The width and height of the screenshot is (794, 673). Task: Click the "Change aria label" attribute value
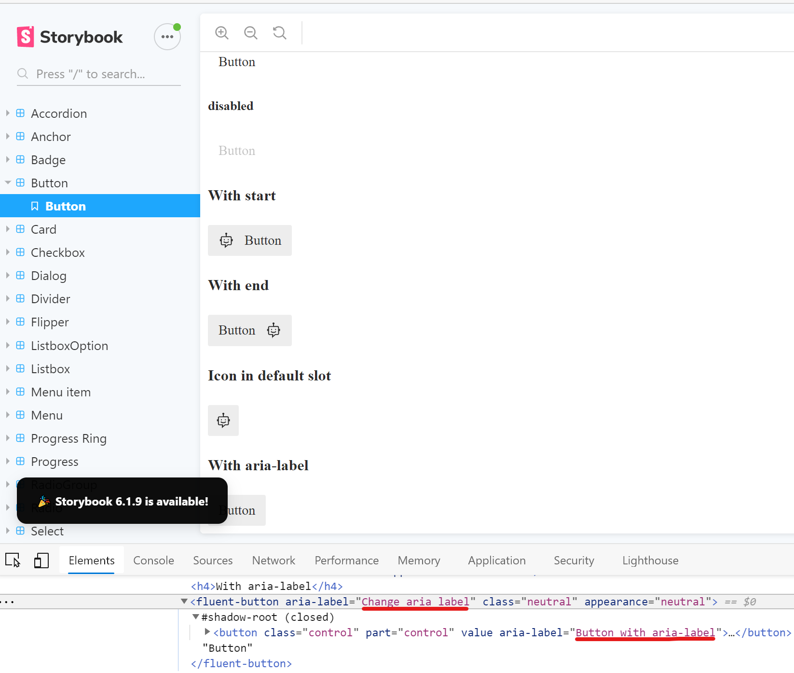click(x=415, y=602)
